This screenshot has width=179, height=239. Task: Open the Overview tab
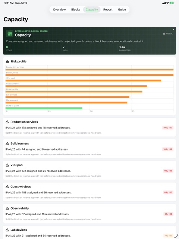(59, 9)
